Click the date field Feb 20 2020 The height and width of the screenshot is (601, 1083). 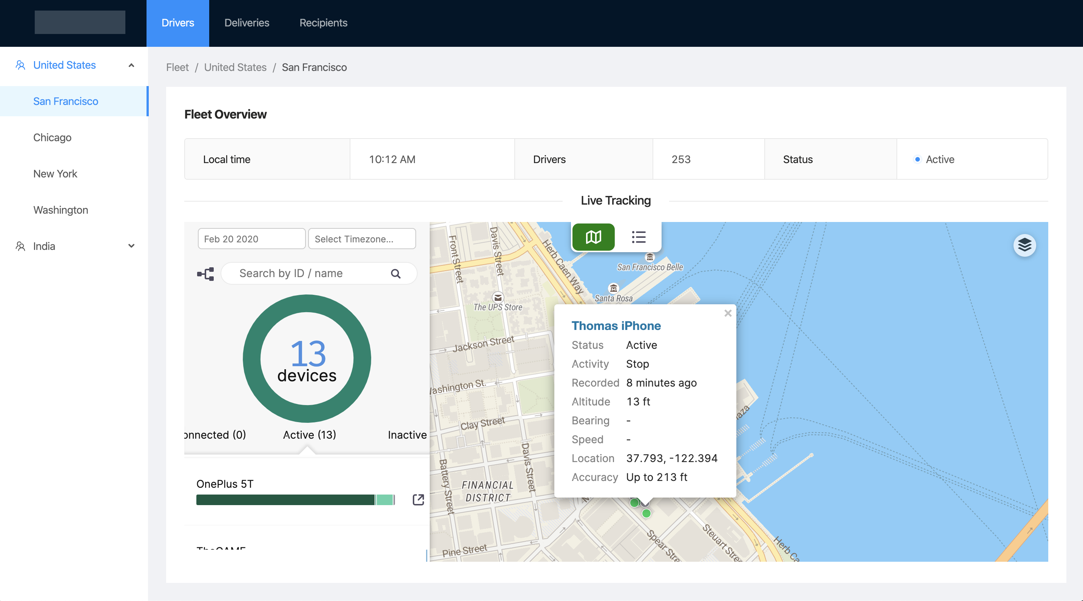251,238
